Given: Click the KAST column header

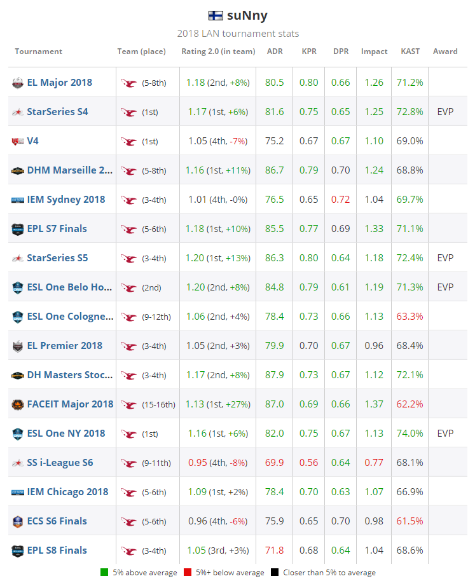Looking at the screenshot, I should pos(410,51).
